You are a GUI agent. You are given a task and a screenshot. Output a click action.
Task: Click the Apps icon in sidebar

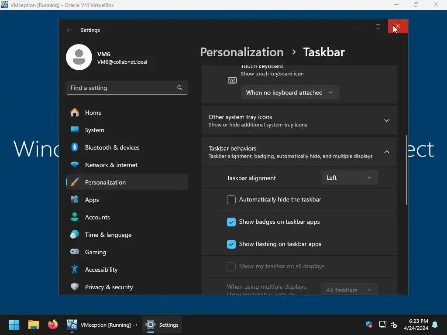pyautogui.click(x=74, y=199)
